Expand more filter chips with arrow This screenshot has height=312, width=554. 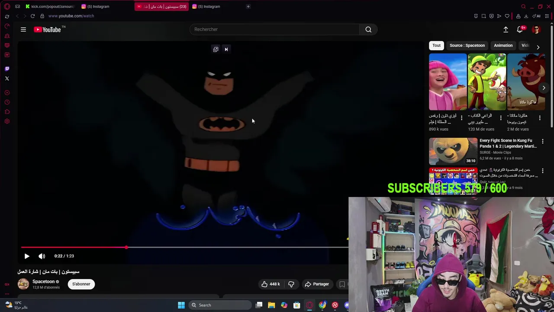point(538,47)
